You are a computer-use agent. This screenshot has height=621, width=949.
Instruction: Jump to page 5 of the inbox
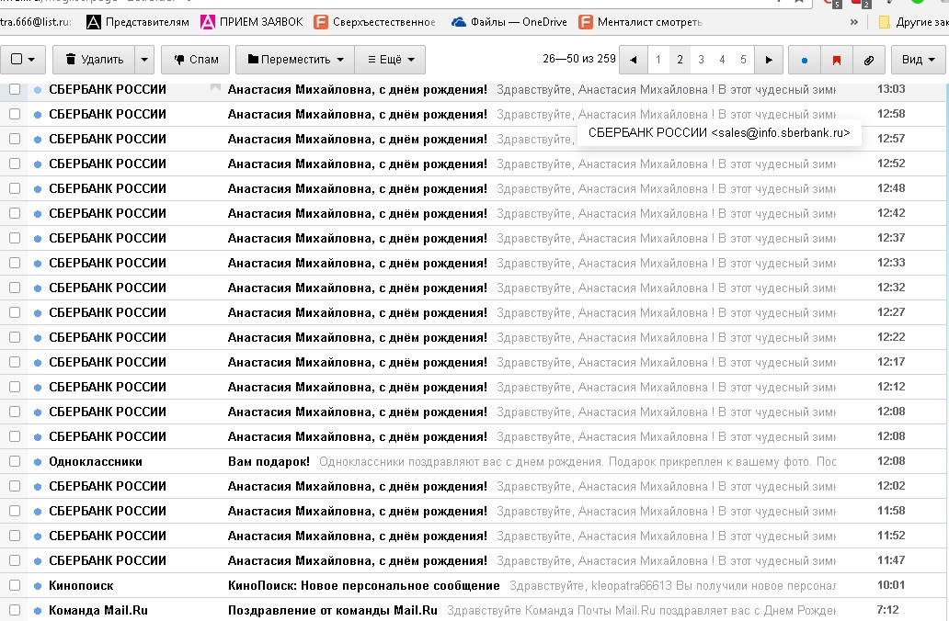click(x=743, y=60)
